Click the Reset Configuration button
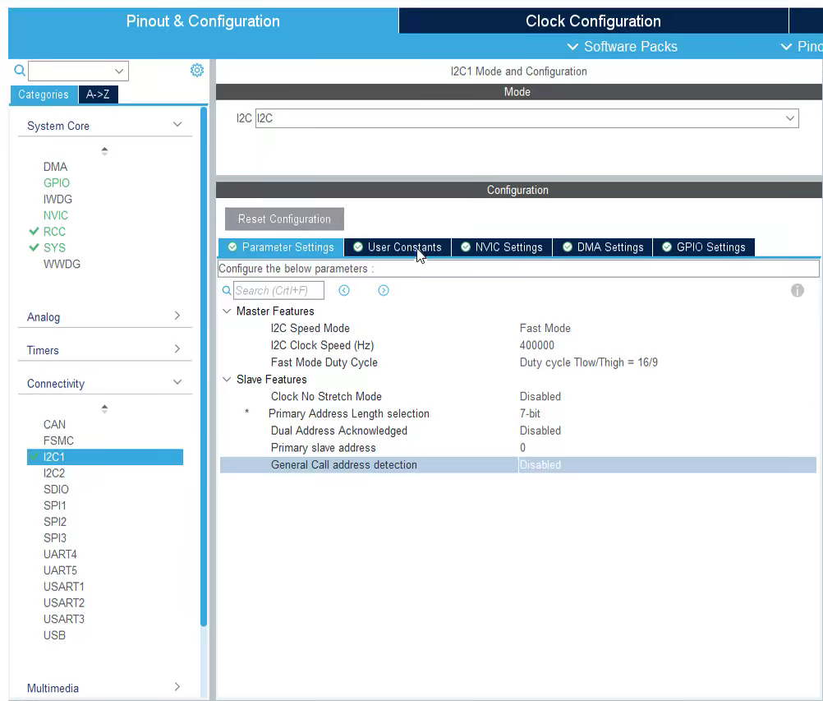 click(x=284, y=219)
